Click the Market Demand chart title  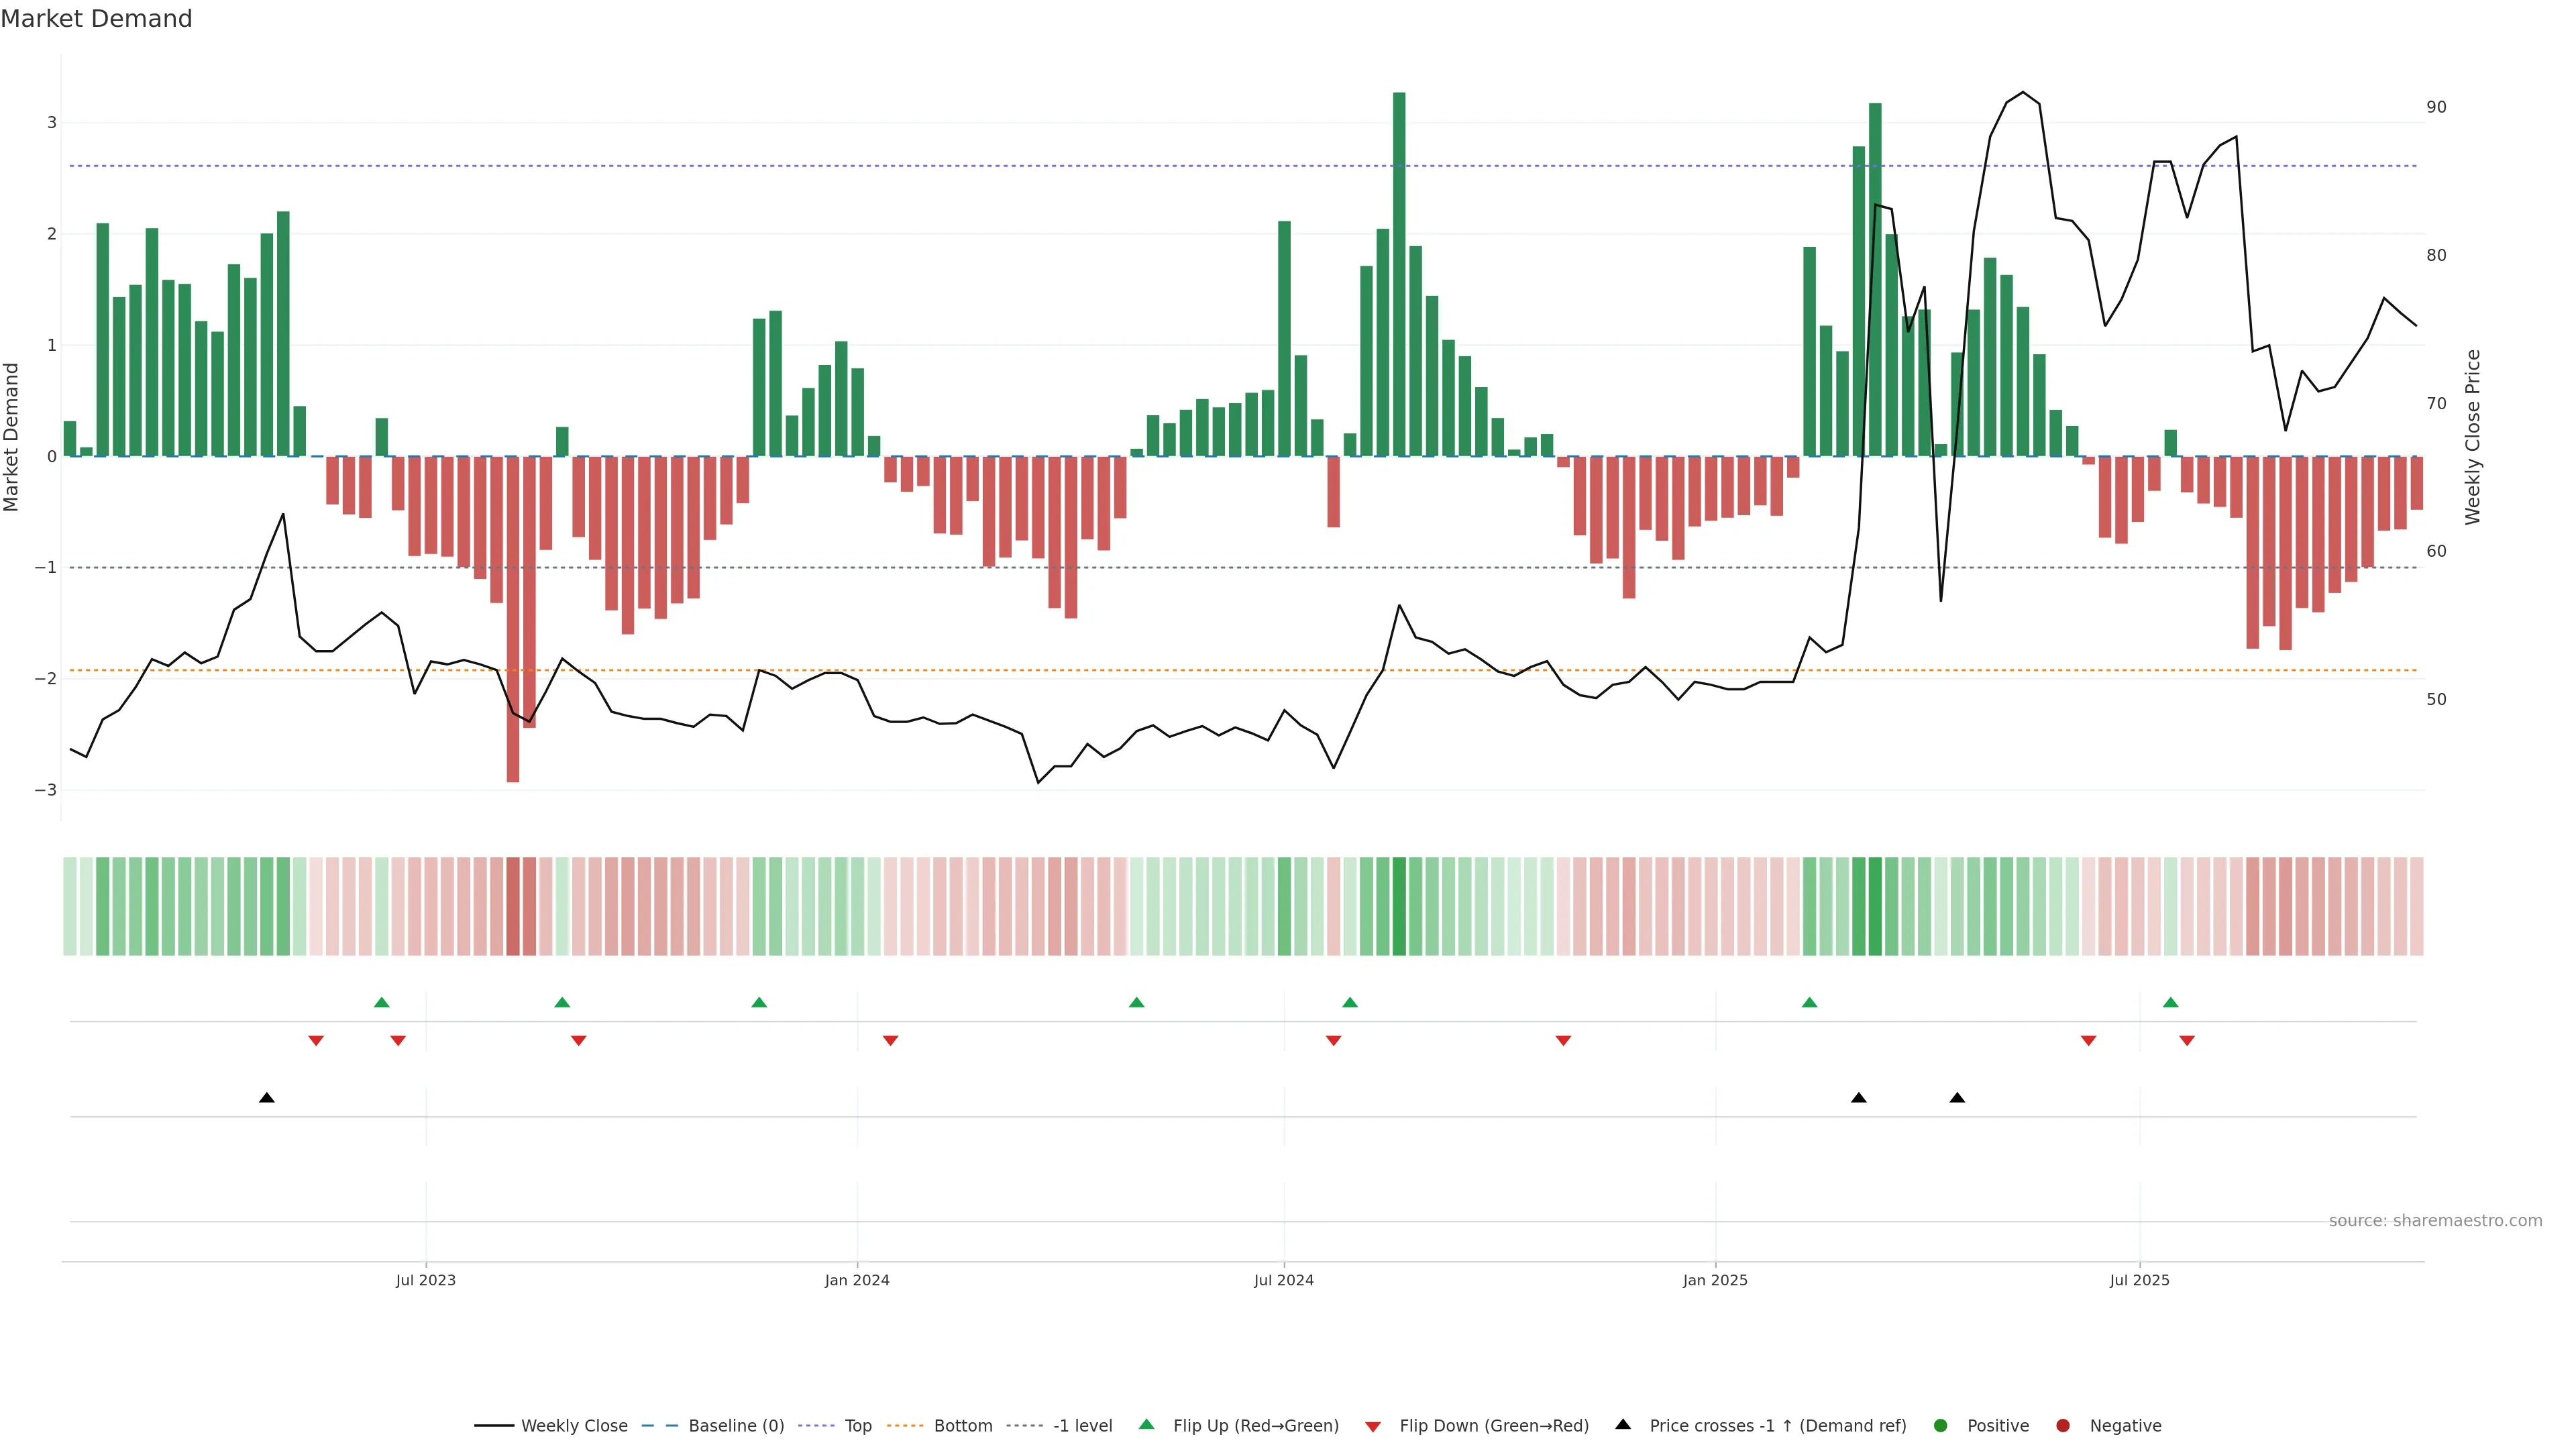coord(96,19)
